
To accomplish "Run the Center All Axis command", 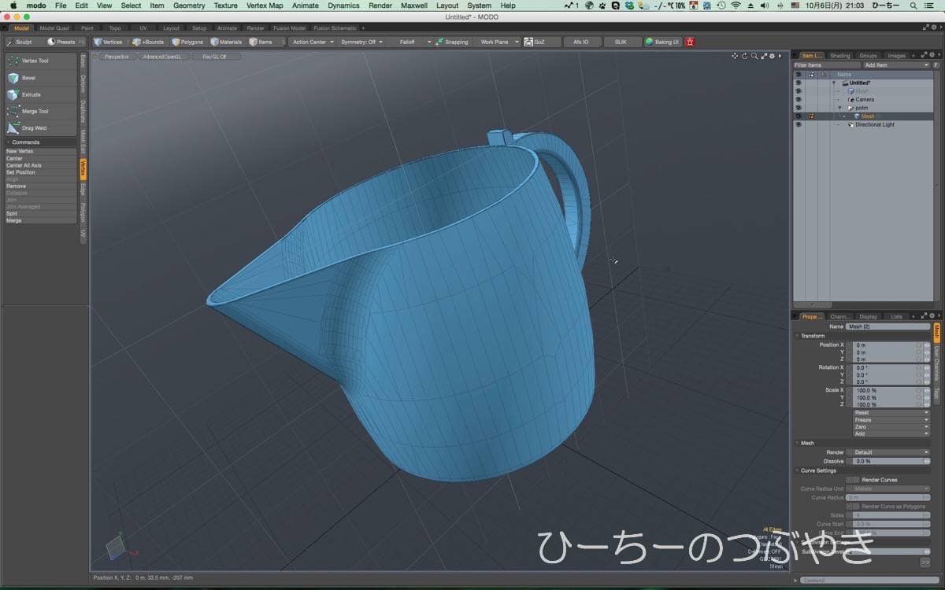I will pos(24,165).
